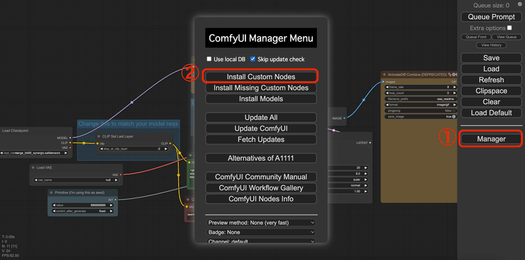The height and width of the screenshot is (260, 525).
Task: Open the Channel dropdown
Action: [x=261, y=241]
